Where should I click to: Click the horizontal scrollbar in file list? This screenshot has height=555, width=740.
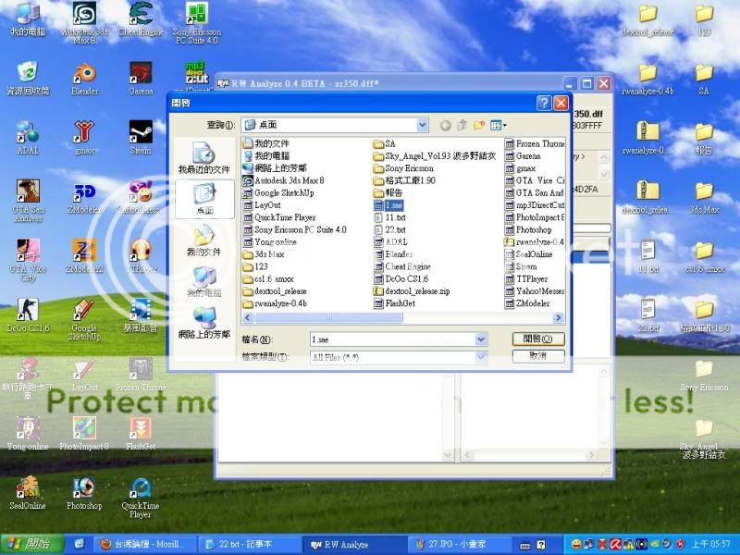370,315
